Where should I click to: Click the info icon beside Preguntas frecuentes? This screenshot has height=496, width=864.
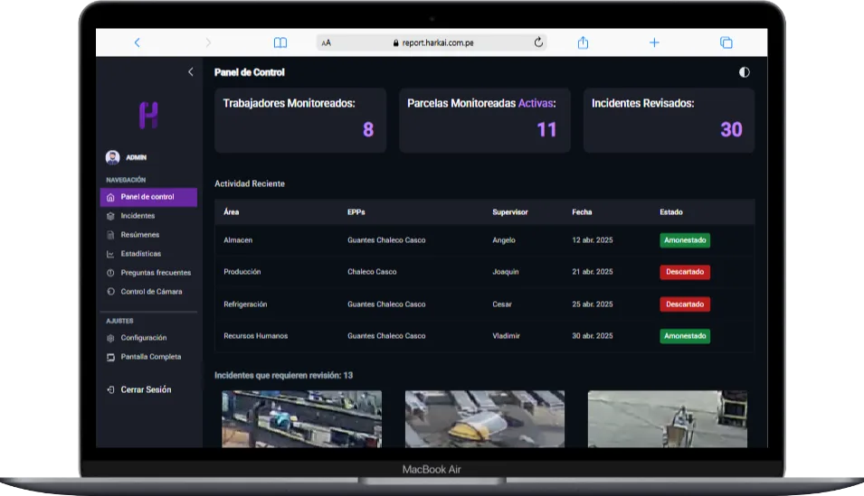coord(110,273)
